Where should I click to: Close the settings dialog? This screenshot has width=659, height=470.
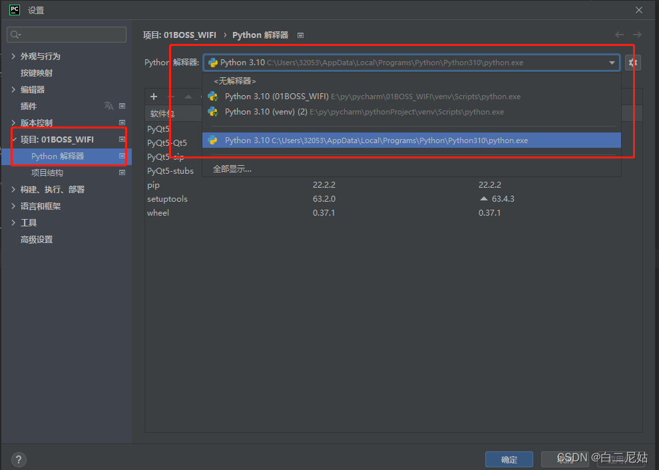639,10
